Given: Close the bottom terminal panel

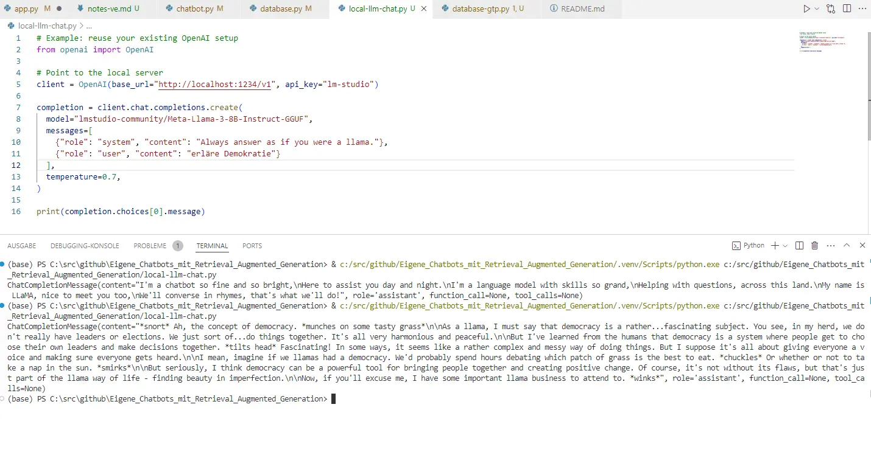Looking at the screenshot, I should [862, 246].
